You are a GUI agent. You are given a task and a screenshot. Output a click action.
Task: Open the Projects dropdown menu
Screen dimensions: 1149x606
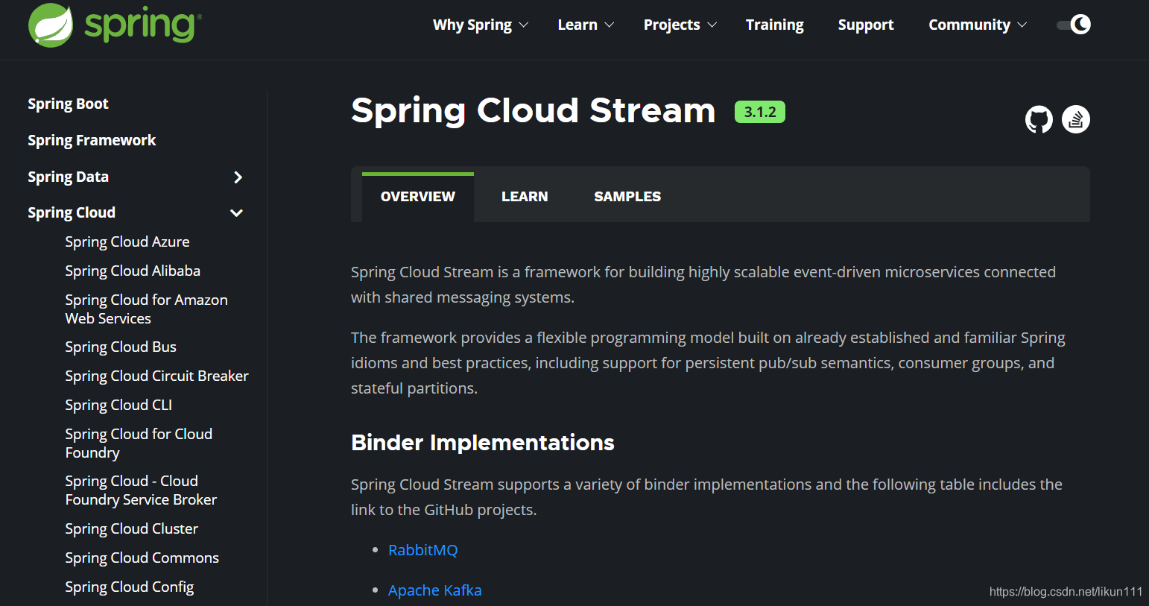point(680,25)
